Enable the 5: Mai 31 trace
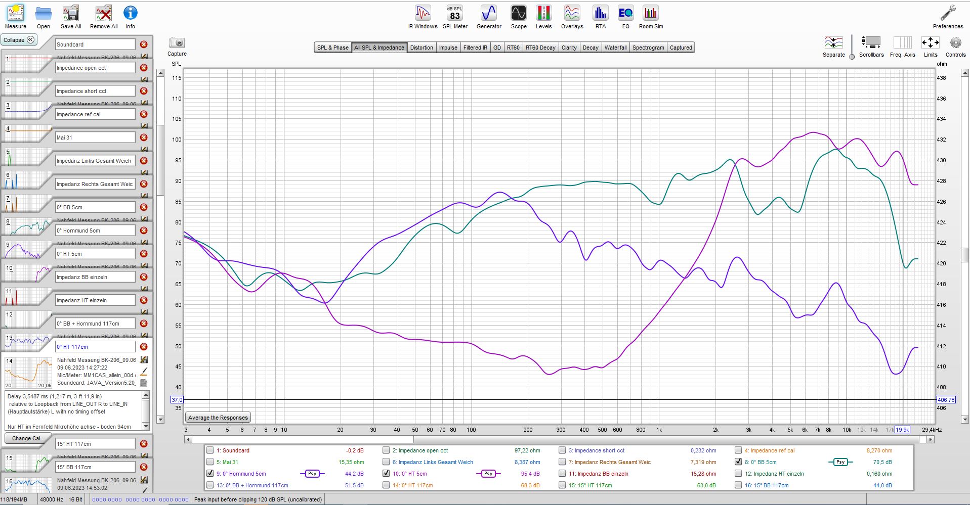 210,462
